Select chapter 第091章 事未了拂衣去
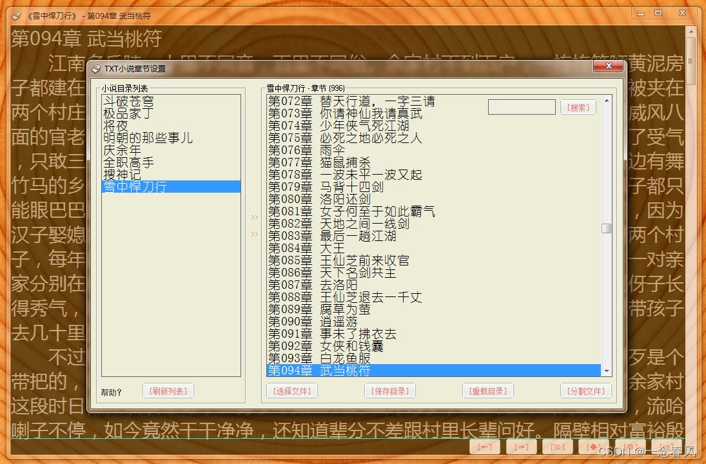The height and width of the screenshot is (464, 706). tap(434, 333)
